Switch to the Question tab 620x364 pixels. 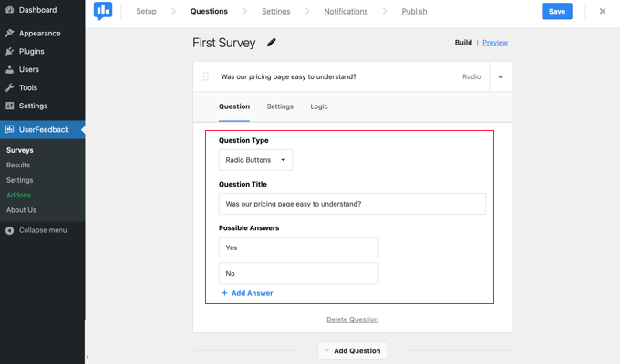pos(234,106)
